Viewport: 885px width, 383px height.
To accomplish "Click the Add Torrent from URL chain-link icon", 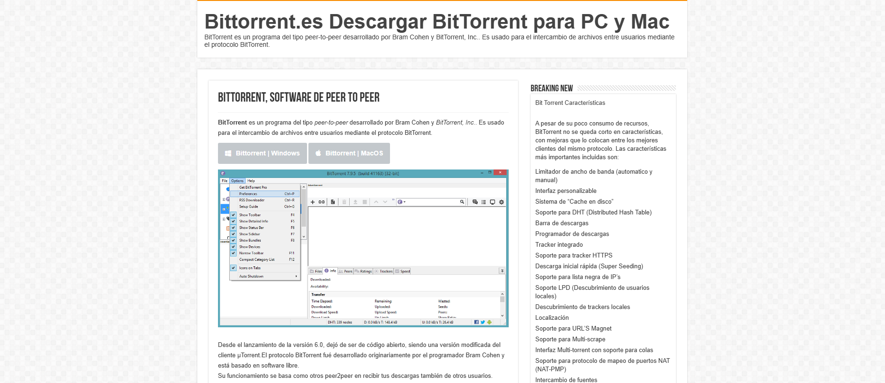I will click(x=322, y=202).
